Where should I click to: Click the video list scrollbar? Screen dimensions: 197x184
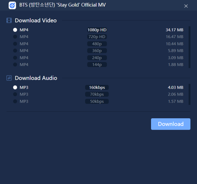pos(189,47)
